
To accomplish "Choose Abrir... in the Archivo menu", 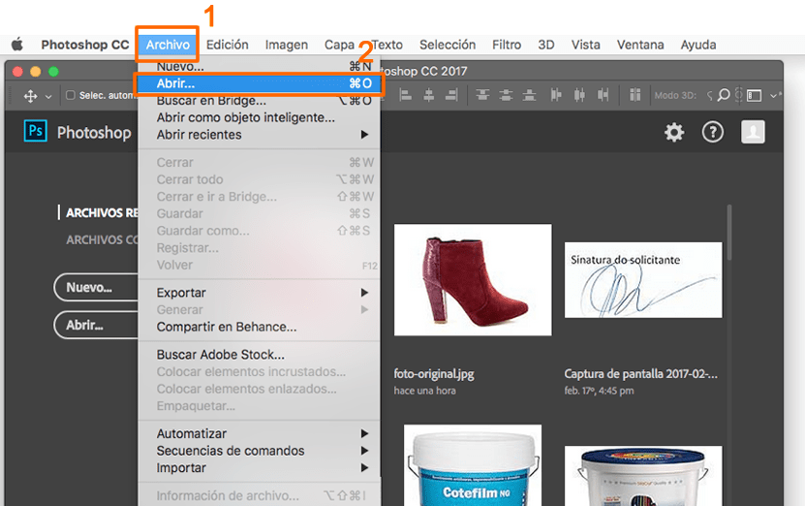I will point(176,84).
